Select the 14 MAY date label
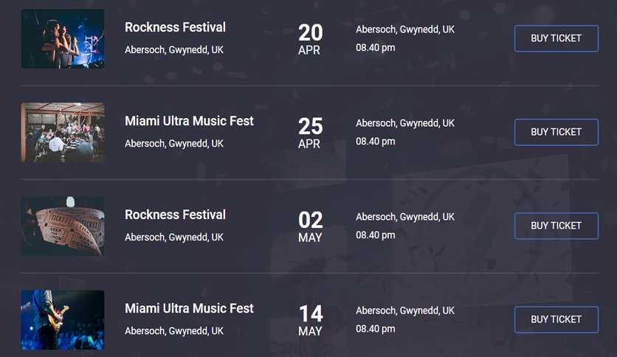This screenshot has height=357, width=617. click(x=310, y=320)
